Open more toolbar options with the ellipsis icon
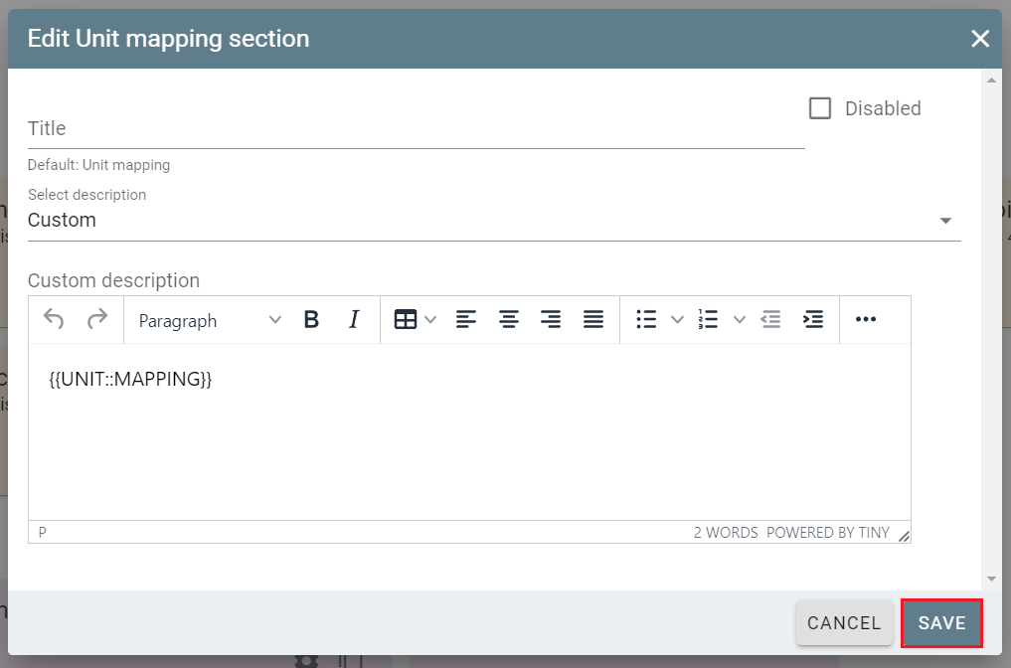 pos(865,319)
